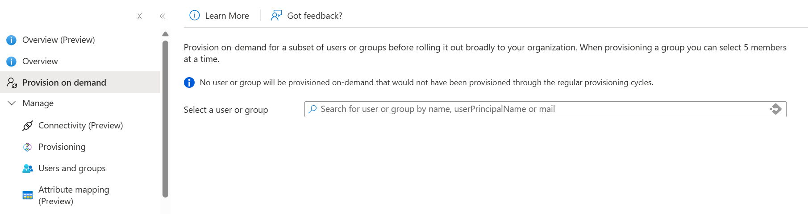This screenshot has height=214, width=808.
Task: Click the sidebar scrollbar up arrow
Action: 165,34
